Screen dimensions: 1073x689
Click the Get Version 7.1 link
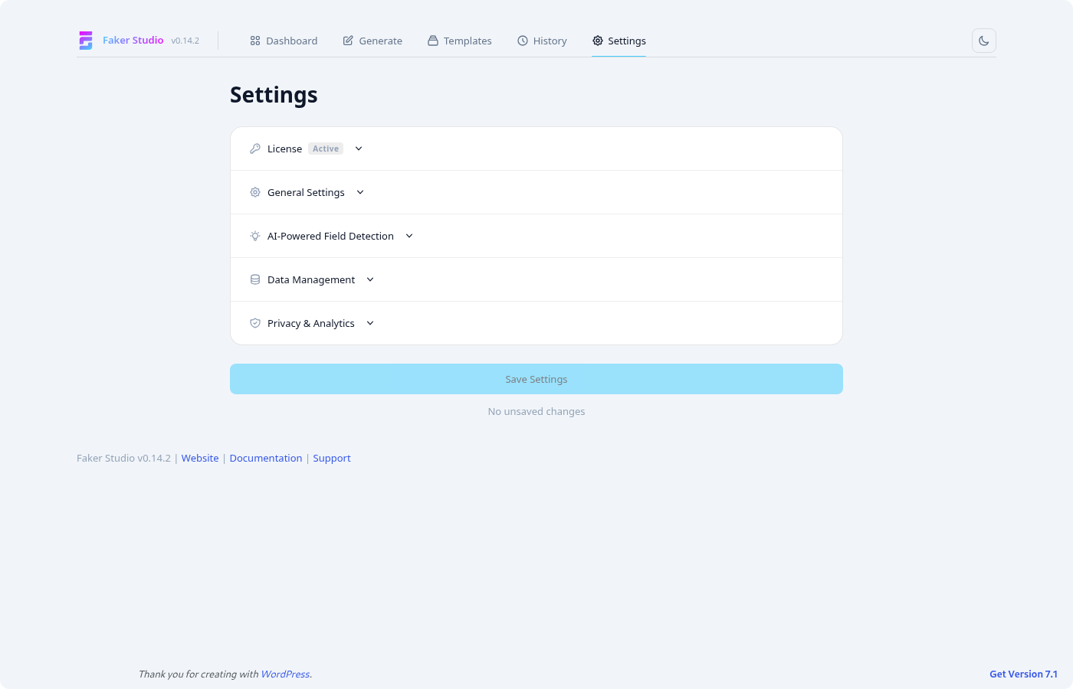[x=1023, y=674]
